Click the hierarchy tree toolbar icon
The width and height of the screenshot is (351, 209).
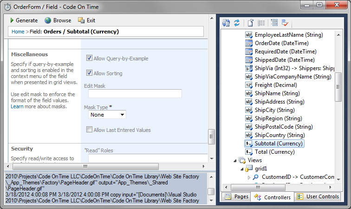[274, 23]
